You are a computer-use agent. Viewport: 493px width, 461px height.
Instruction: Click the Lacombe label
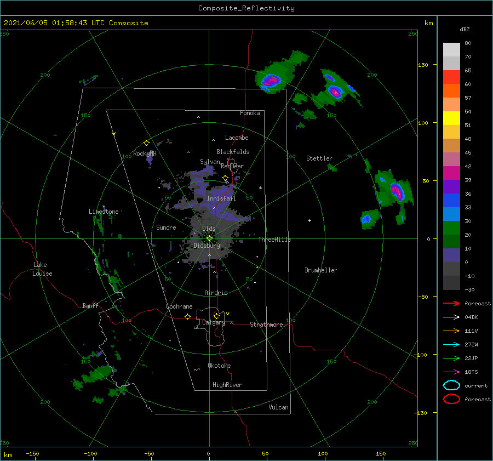pos(237,138)
